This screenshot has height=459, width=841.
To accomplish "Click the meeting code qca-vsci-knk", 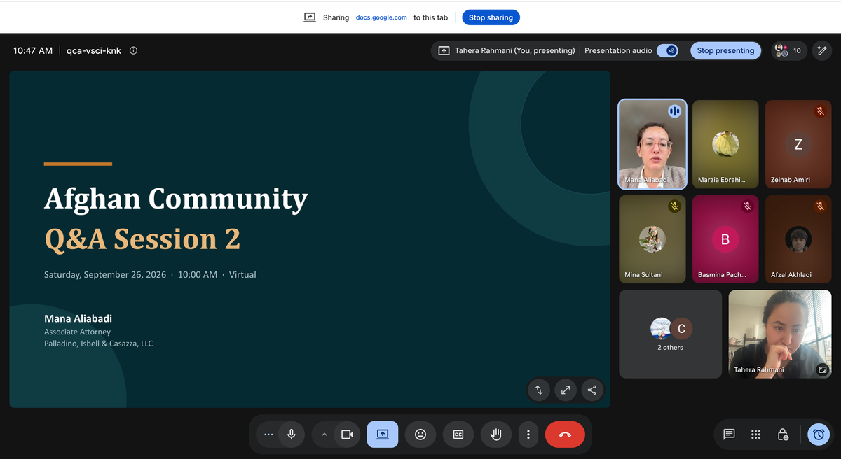I will [x=94, y=50].
